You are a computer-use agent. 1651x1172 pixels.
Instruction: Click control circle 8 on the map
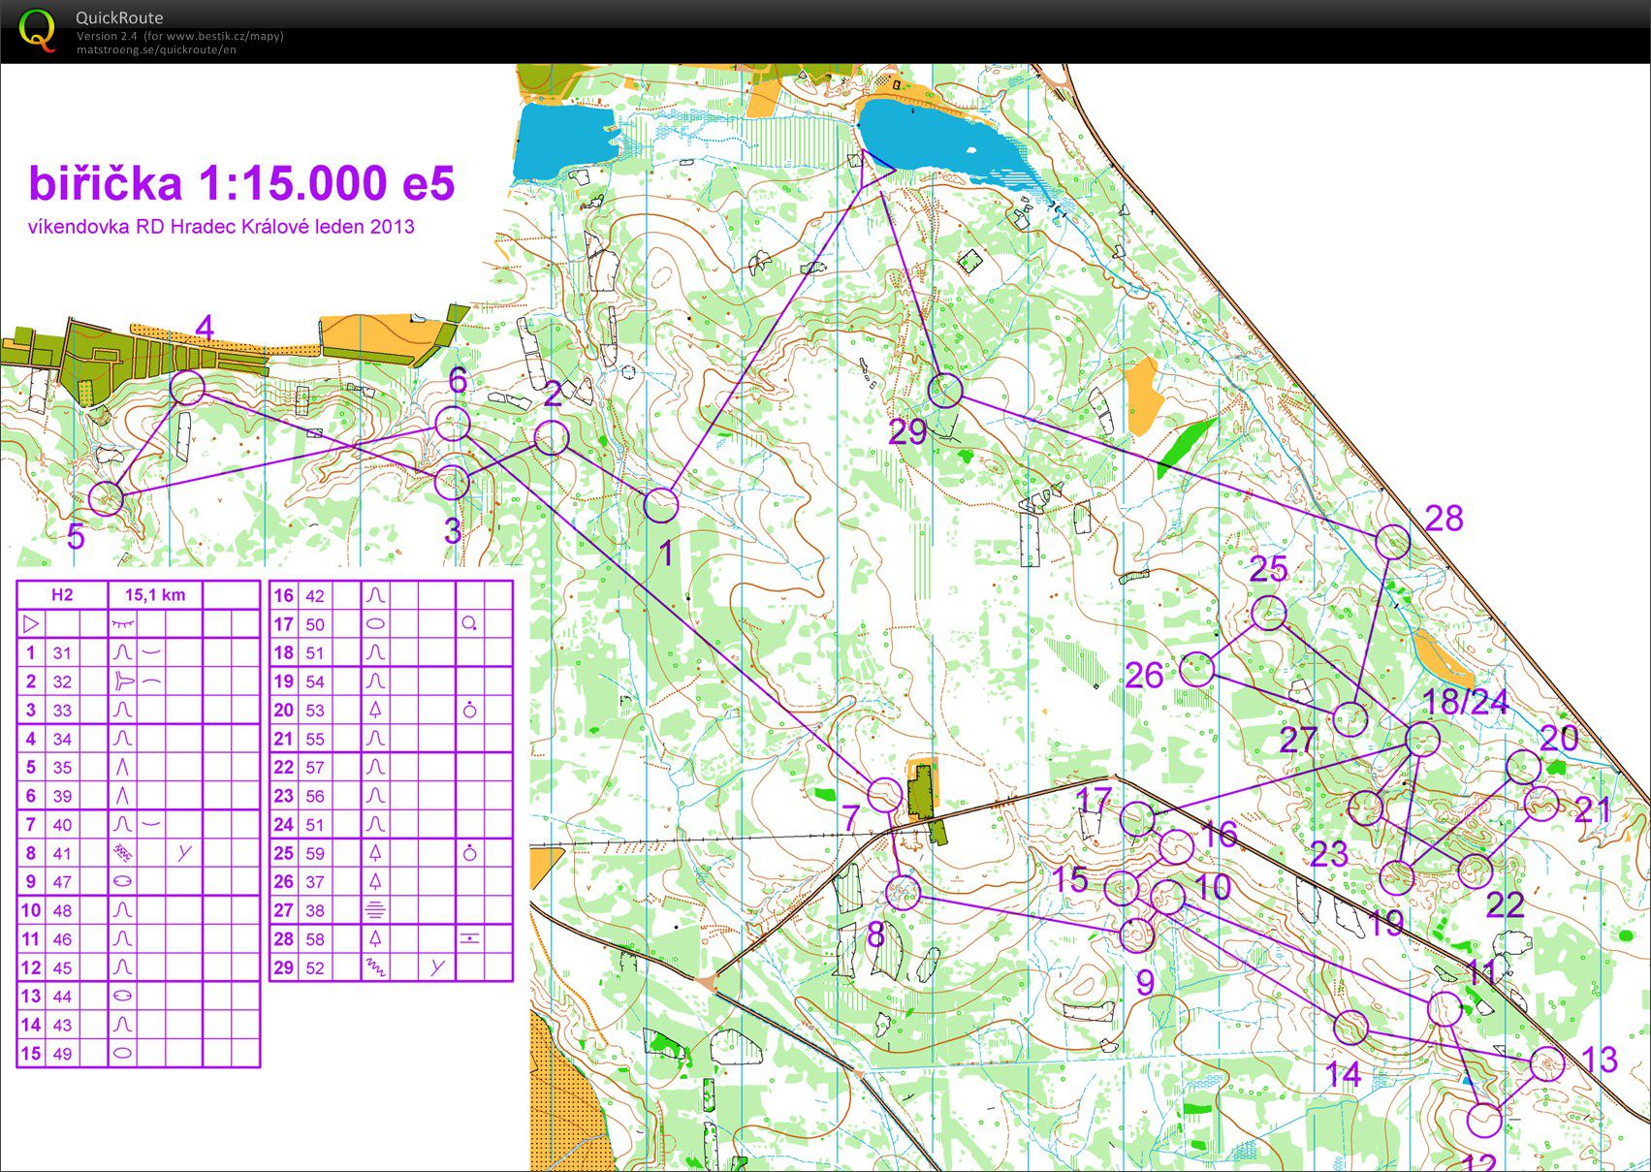pyautogui.click(x=904, y=893)
